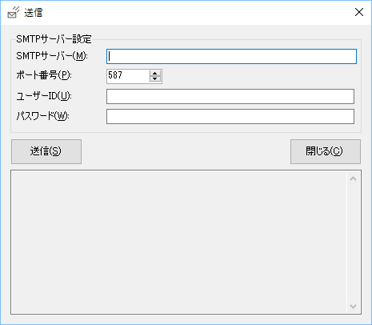372x325 pixels.
Task: Click the ユーザーID text field
Action: click(230, 97)
